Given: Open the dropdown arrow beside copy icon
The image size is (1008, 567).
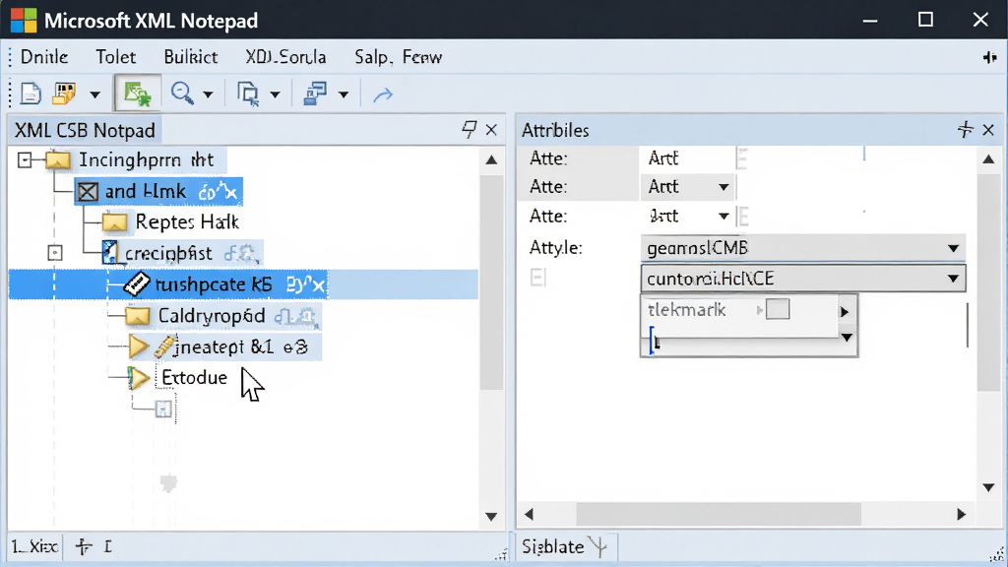Looking at the screenshot, I should 276,95.
